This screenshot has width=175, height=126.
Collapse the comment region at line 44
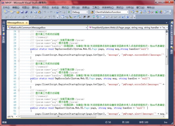pos(19,90)
